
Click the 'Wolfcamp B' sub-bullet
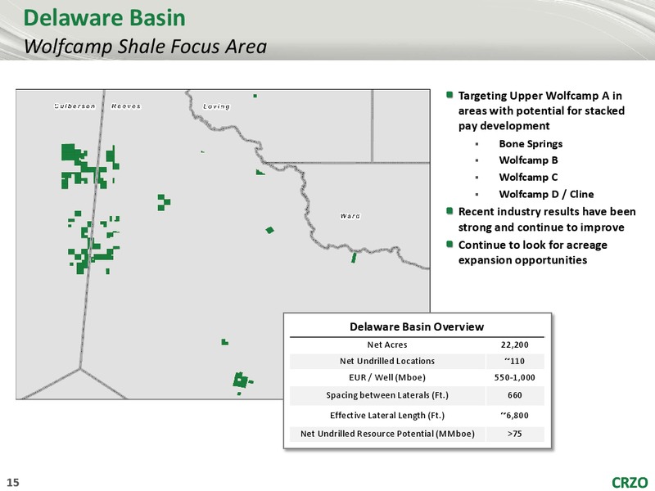[528, 160]
